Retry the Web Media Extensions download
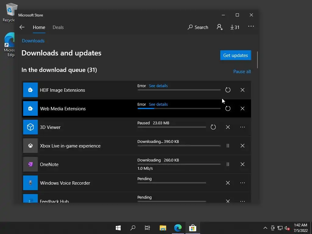Viewport: 312px width, 234px height. pos(228,108)
